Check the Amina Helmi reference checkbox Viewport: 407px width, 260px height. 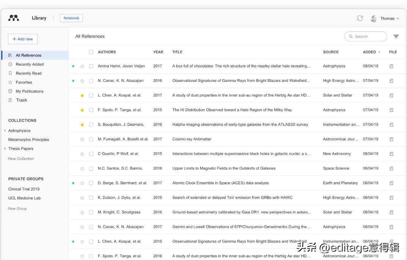91,66
